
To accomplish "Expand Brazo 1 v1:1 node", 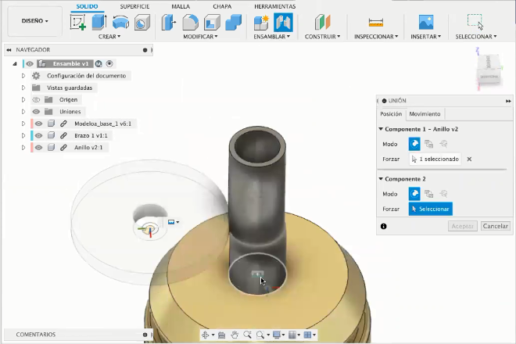I will 23,135.
